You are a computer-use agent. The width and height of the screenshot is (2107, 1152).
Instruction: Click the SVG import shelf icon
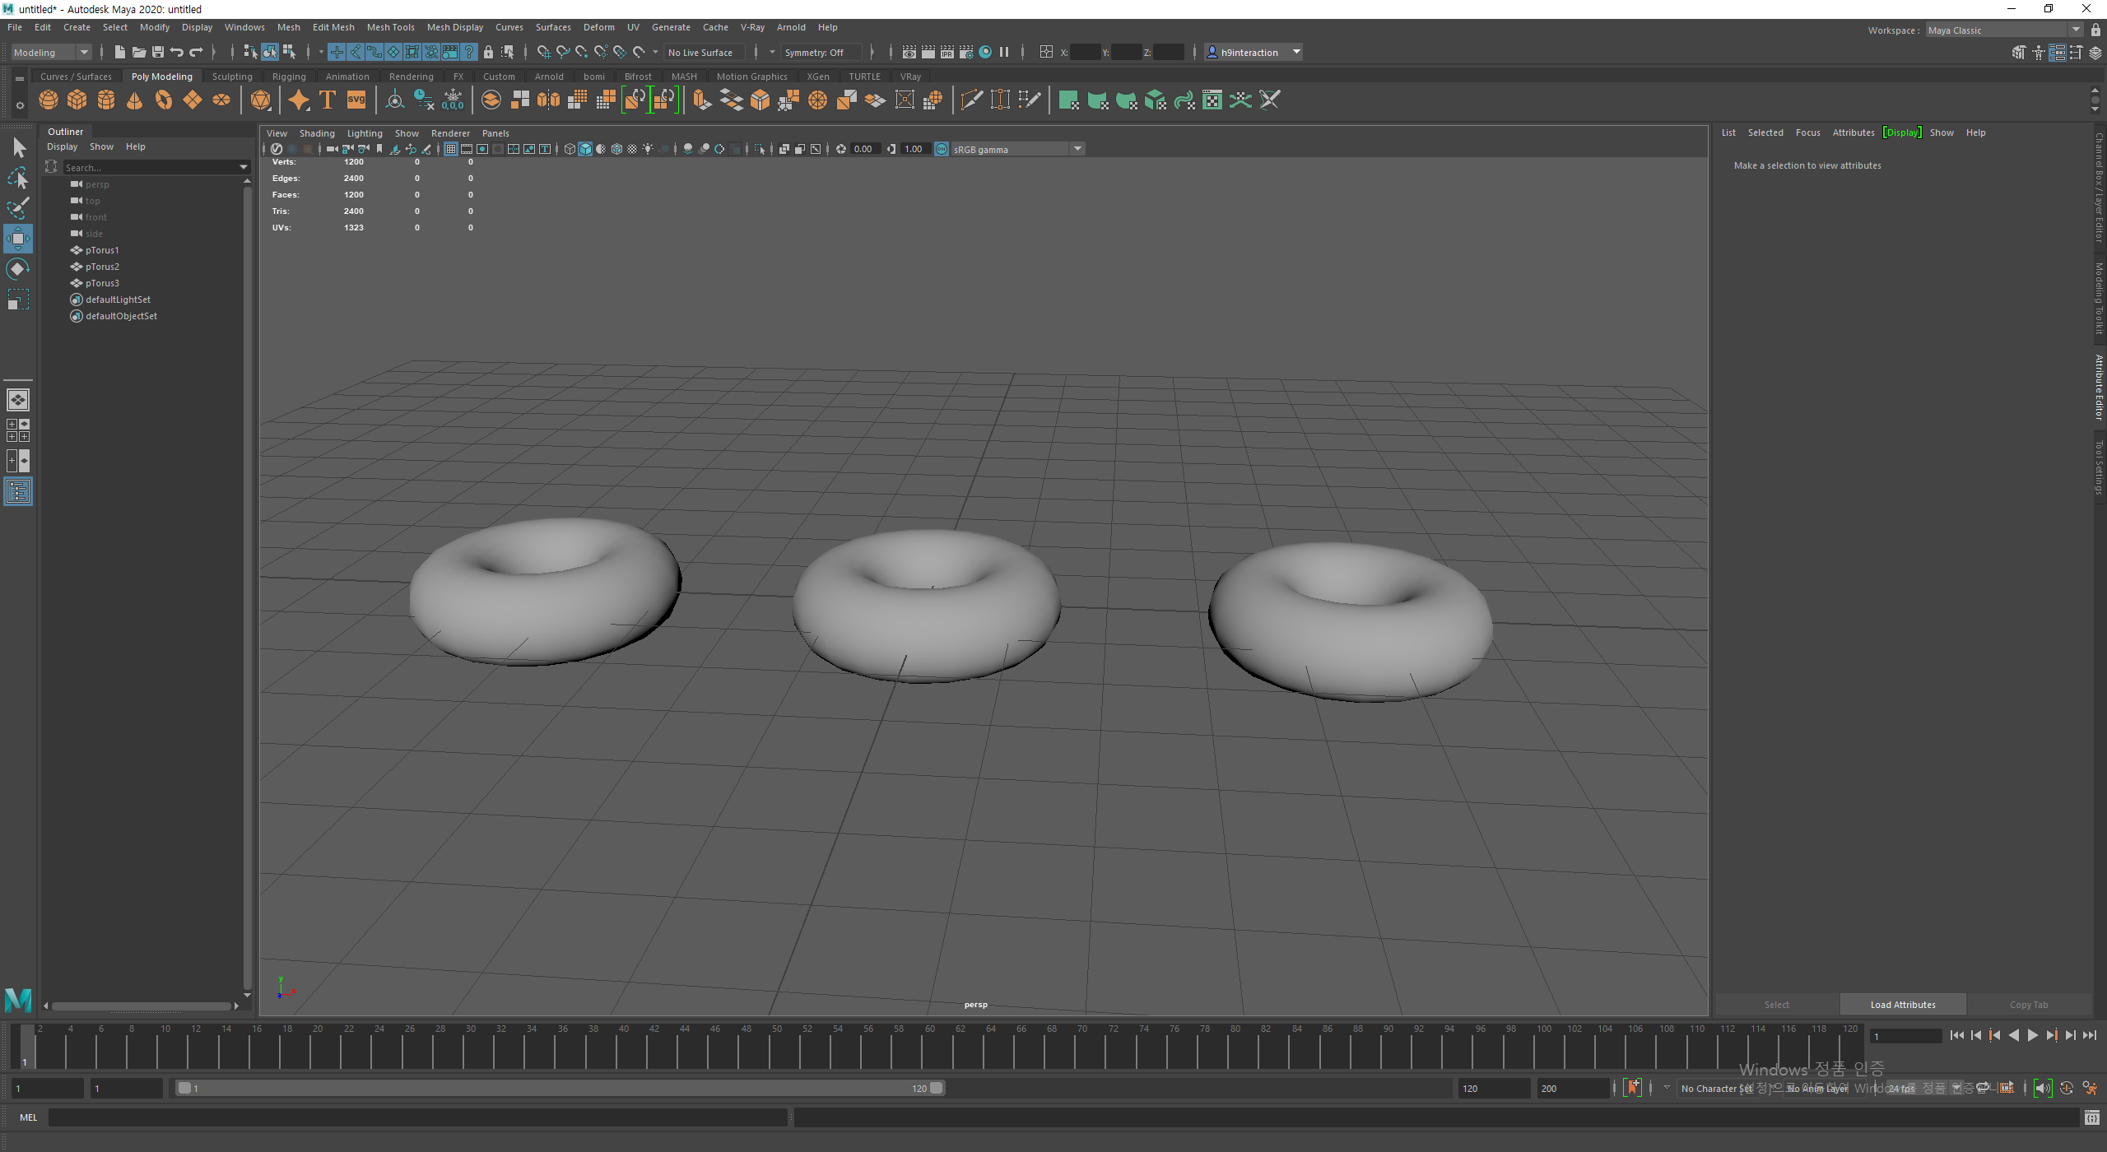coord(356,100)
